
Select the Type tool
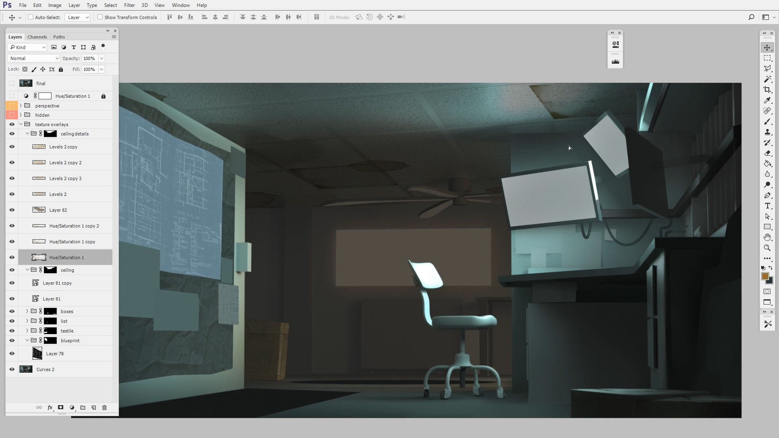pyautogui.click(x=767, y=206)
